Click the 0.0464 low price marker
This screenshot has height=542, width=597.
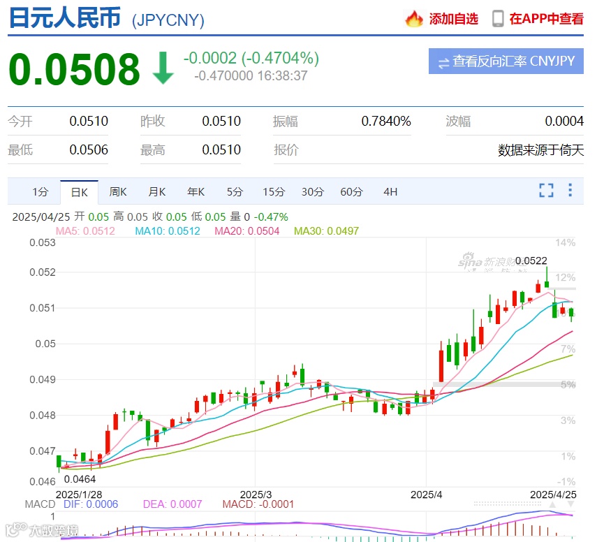(x=80, y=479)
